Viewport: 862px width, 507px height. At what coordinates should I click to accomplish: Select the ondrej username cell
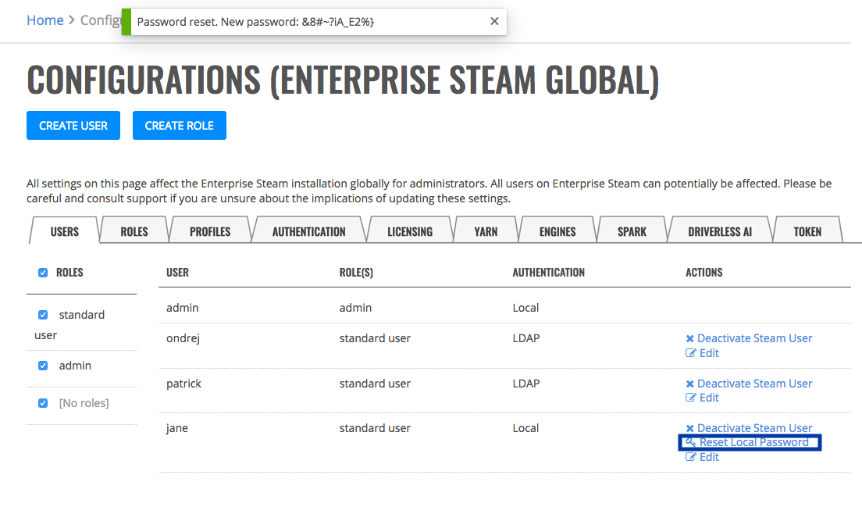tap(183, 338)
